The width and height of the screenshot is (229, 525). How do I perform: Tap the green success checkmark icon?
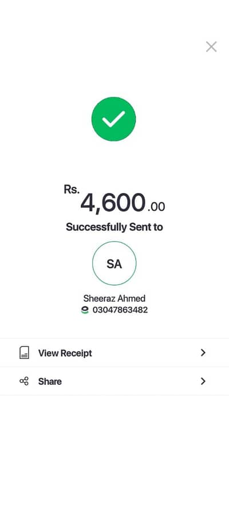tap(114, 119)
